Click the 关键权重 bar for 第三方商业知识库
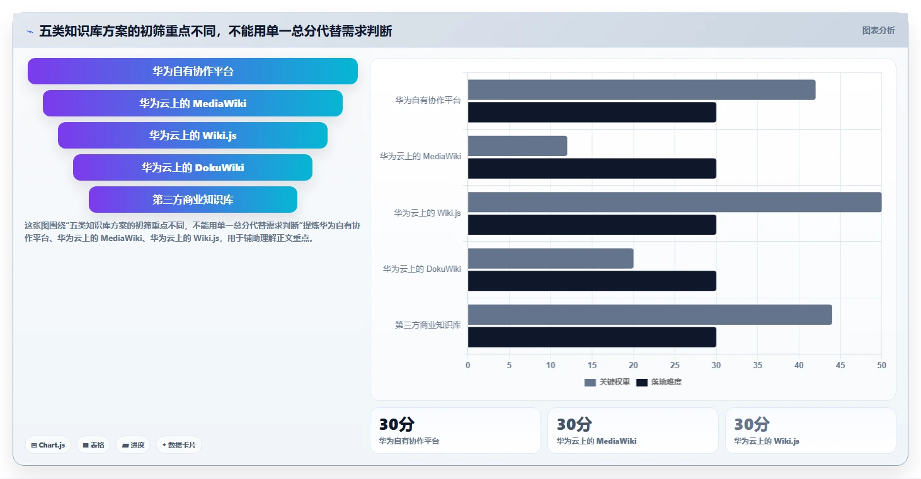921x479 pixels. click(x=649, y=315)
